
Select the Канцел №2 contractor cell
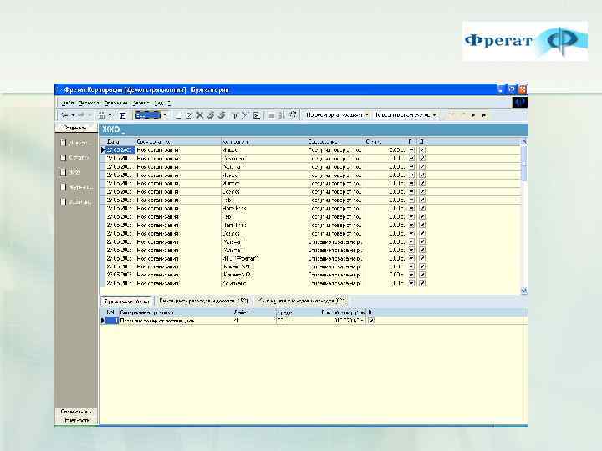[x=264, y=275]
